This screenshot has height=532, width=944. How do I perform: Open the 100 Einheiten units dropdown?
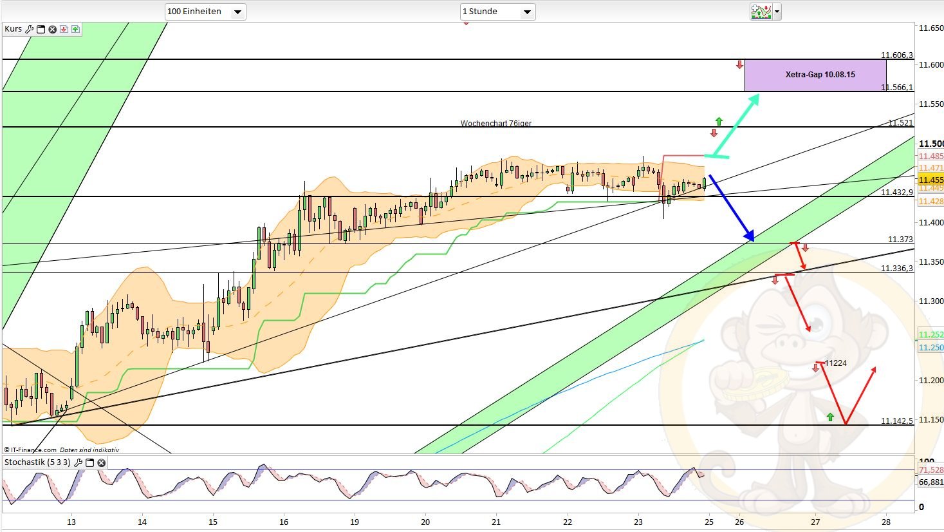[x=205, y=12]
